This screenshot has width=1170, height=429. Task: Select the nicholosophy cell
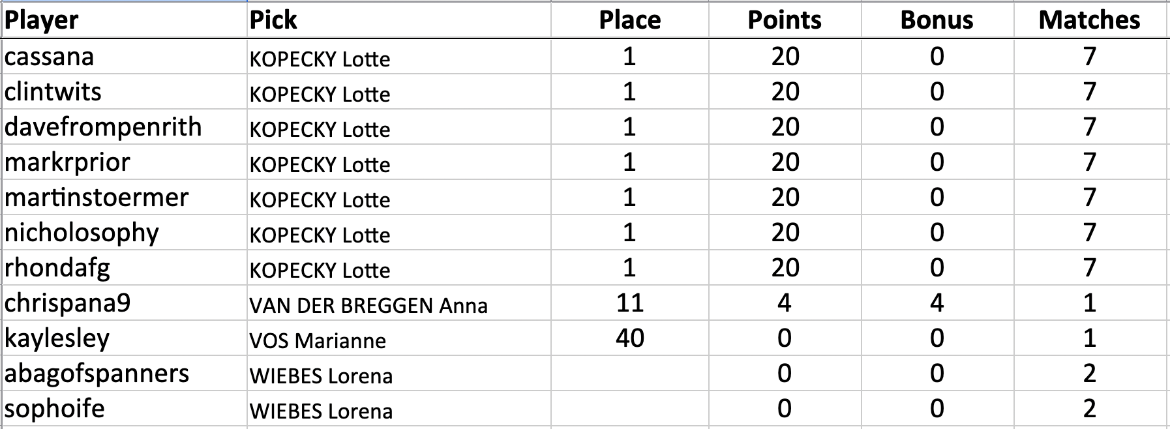[124, 233]
